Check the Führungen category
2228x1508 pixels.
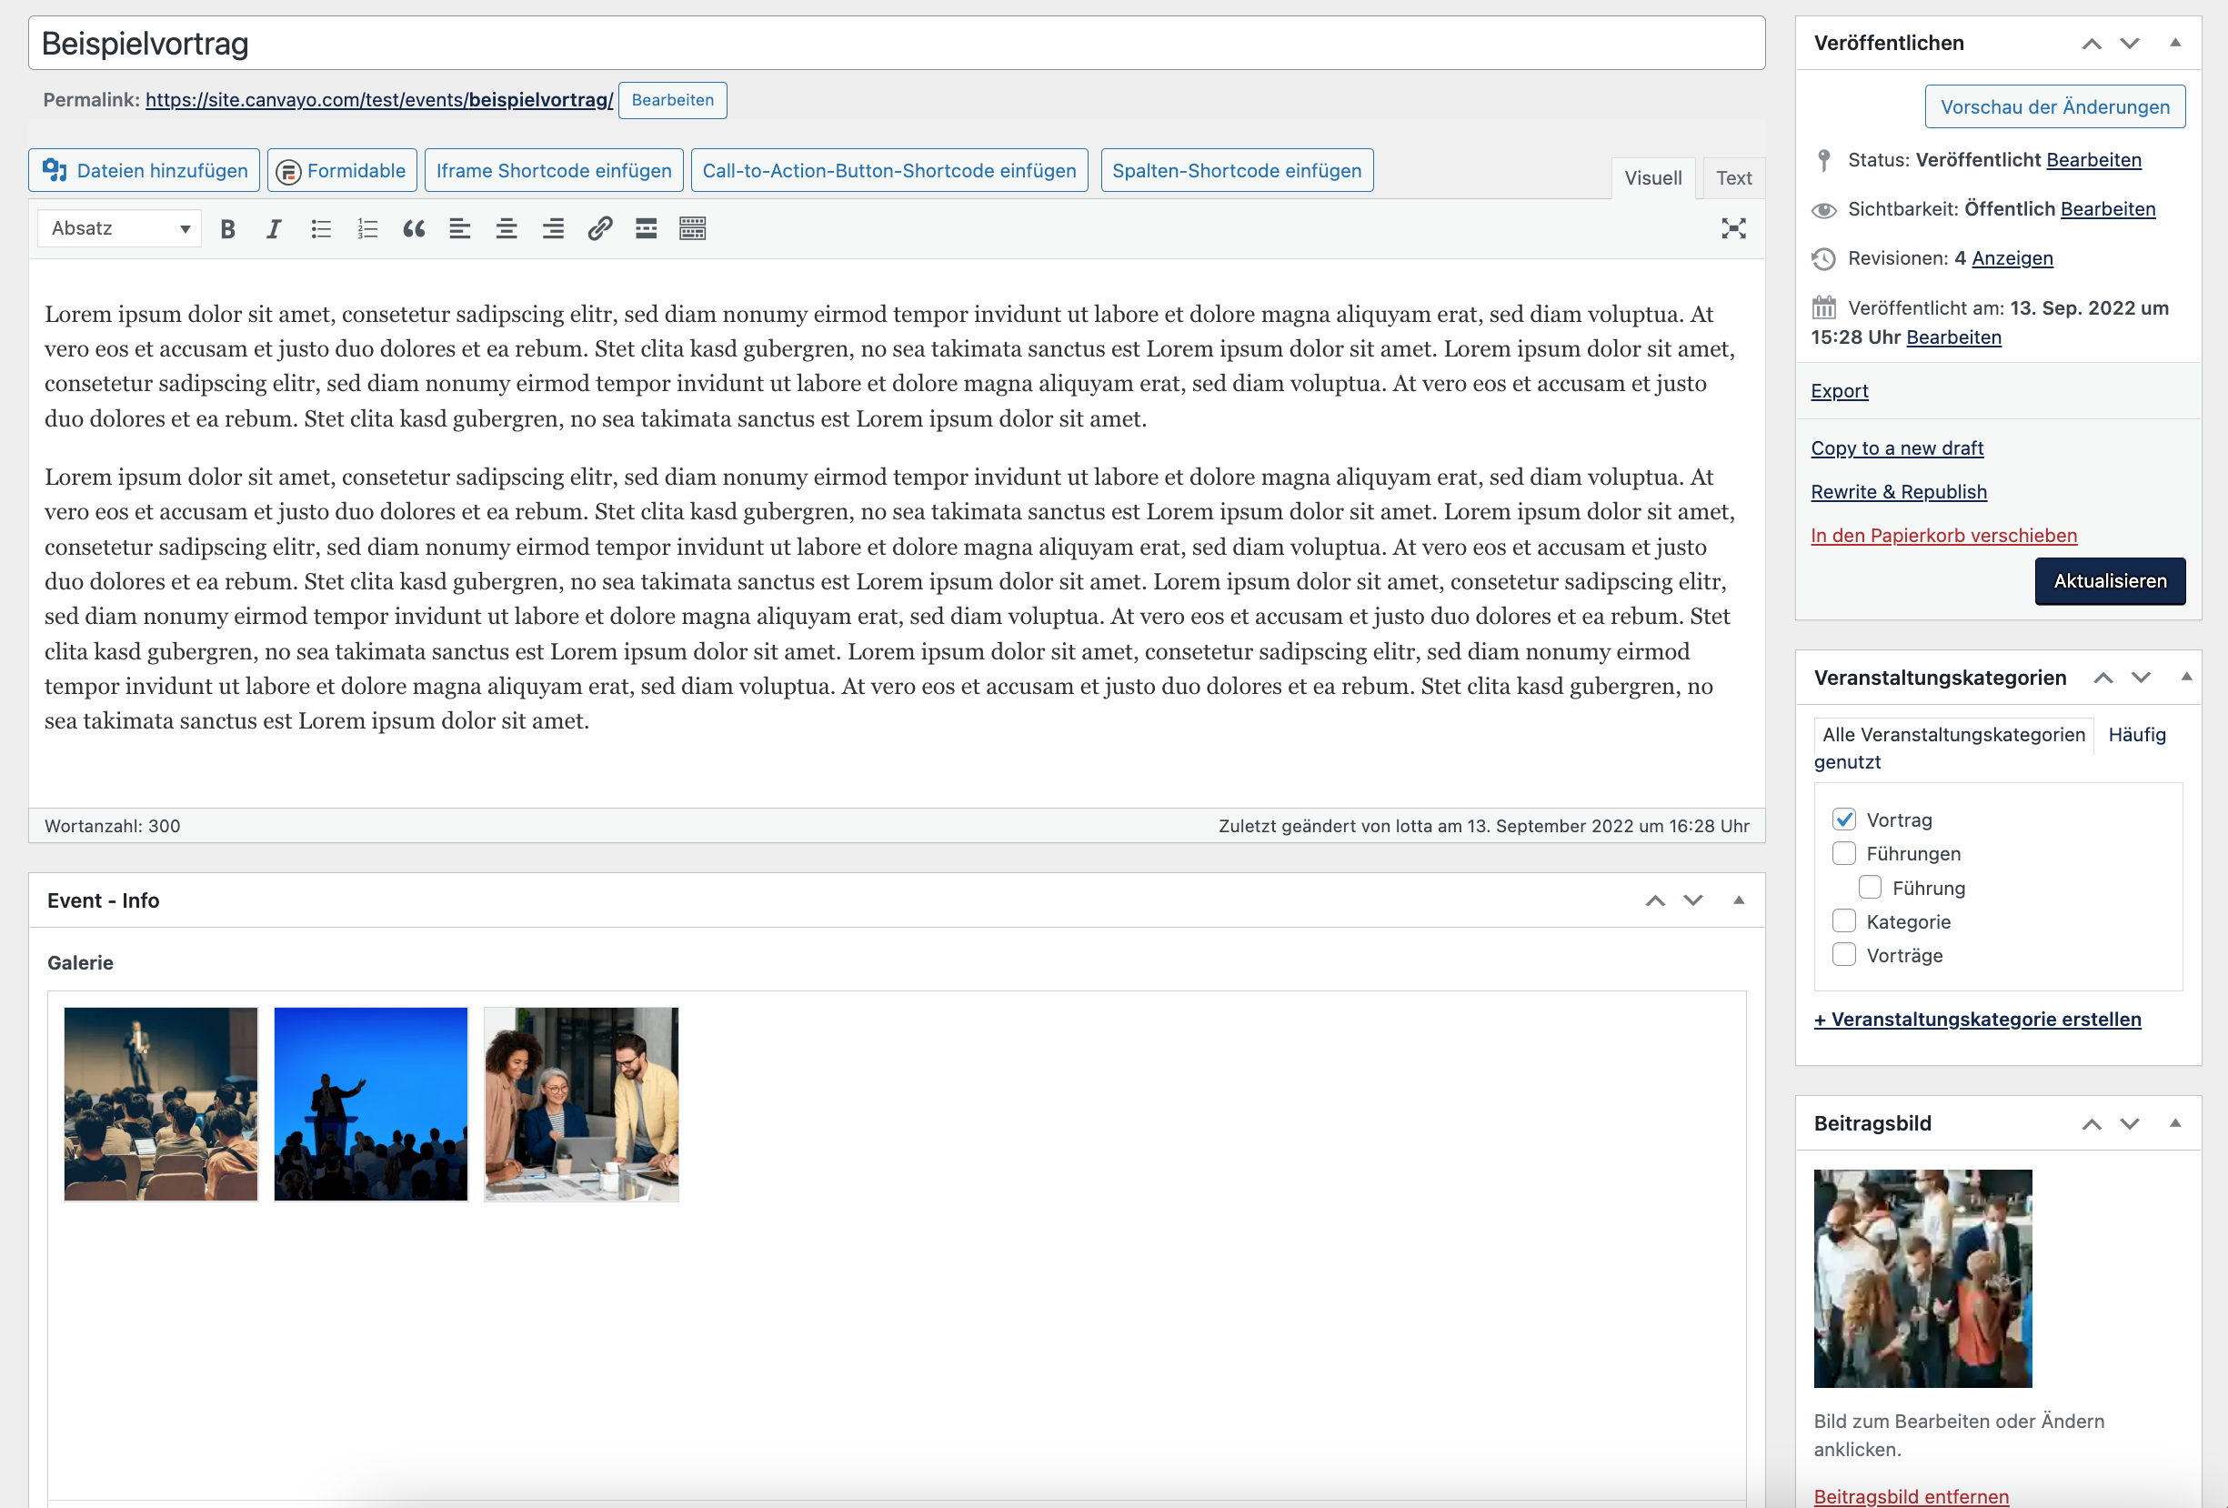[x=1843, y=853]
